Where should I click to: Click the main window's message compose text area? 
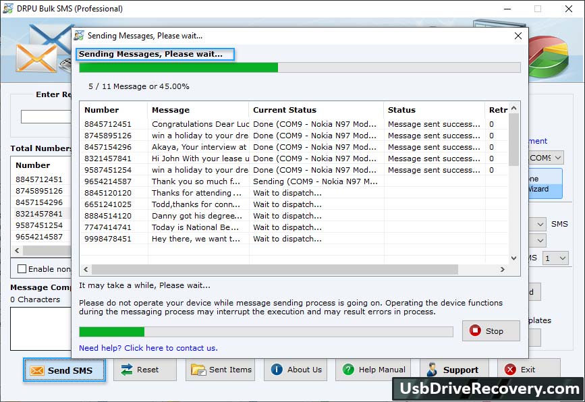pos(41,329)
